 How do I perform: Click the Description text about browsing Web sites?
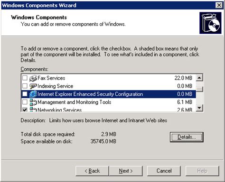108,120
